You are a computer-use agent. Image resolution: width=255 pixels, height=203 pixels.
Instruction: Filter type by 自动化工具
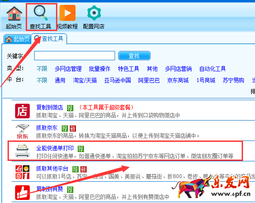point(212,69)
